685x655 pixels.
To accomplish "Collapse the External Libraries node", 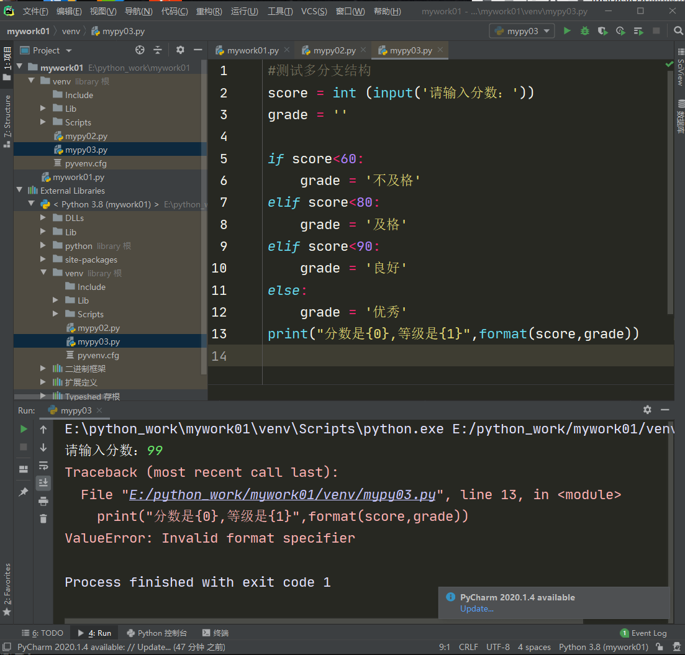I will pos(20,190).
